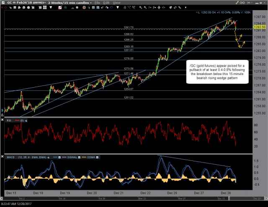This screenshot has height=207, width=268.
Task: Click the color palette icon in toolbar
Action: pyautogui.click(x=171, y=8)
